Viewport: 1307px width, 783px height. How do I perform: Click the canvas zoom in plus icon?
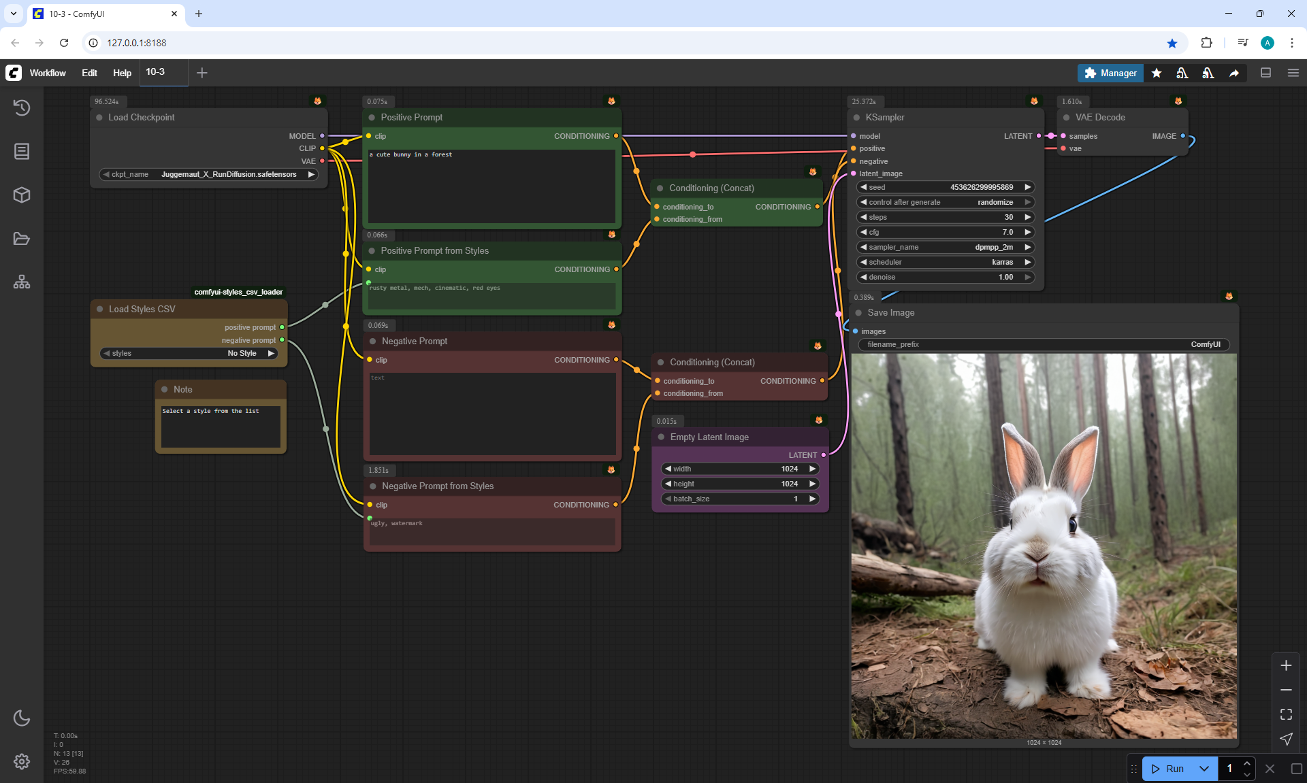click(x=1286, y=665)
